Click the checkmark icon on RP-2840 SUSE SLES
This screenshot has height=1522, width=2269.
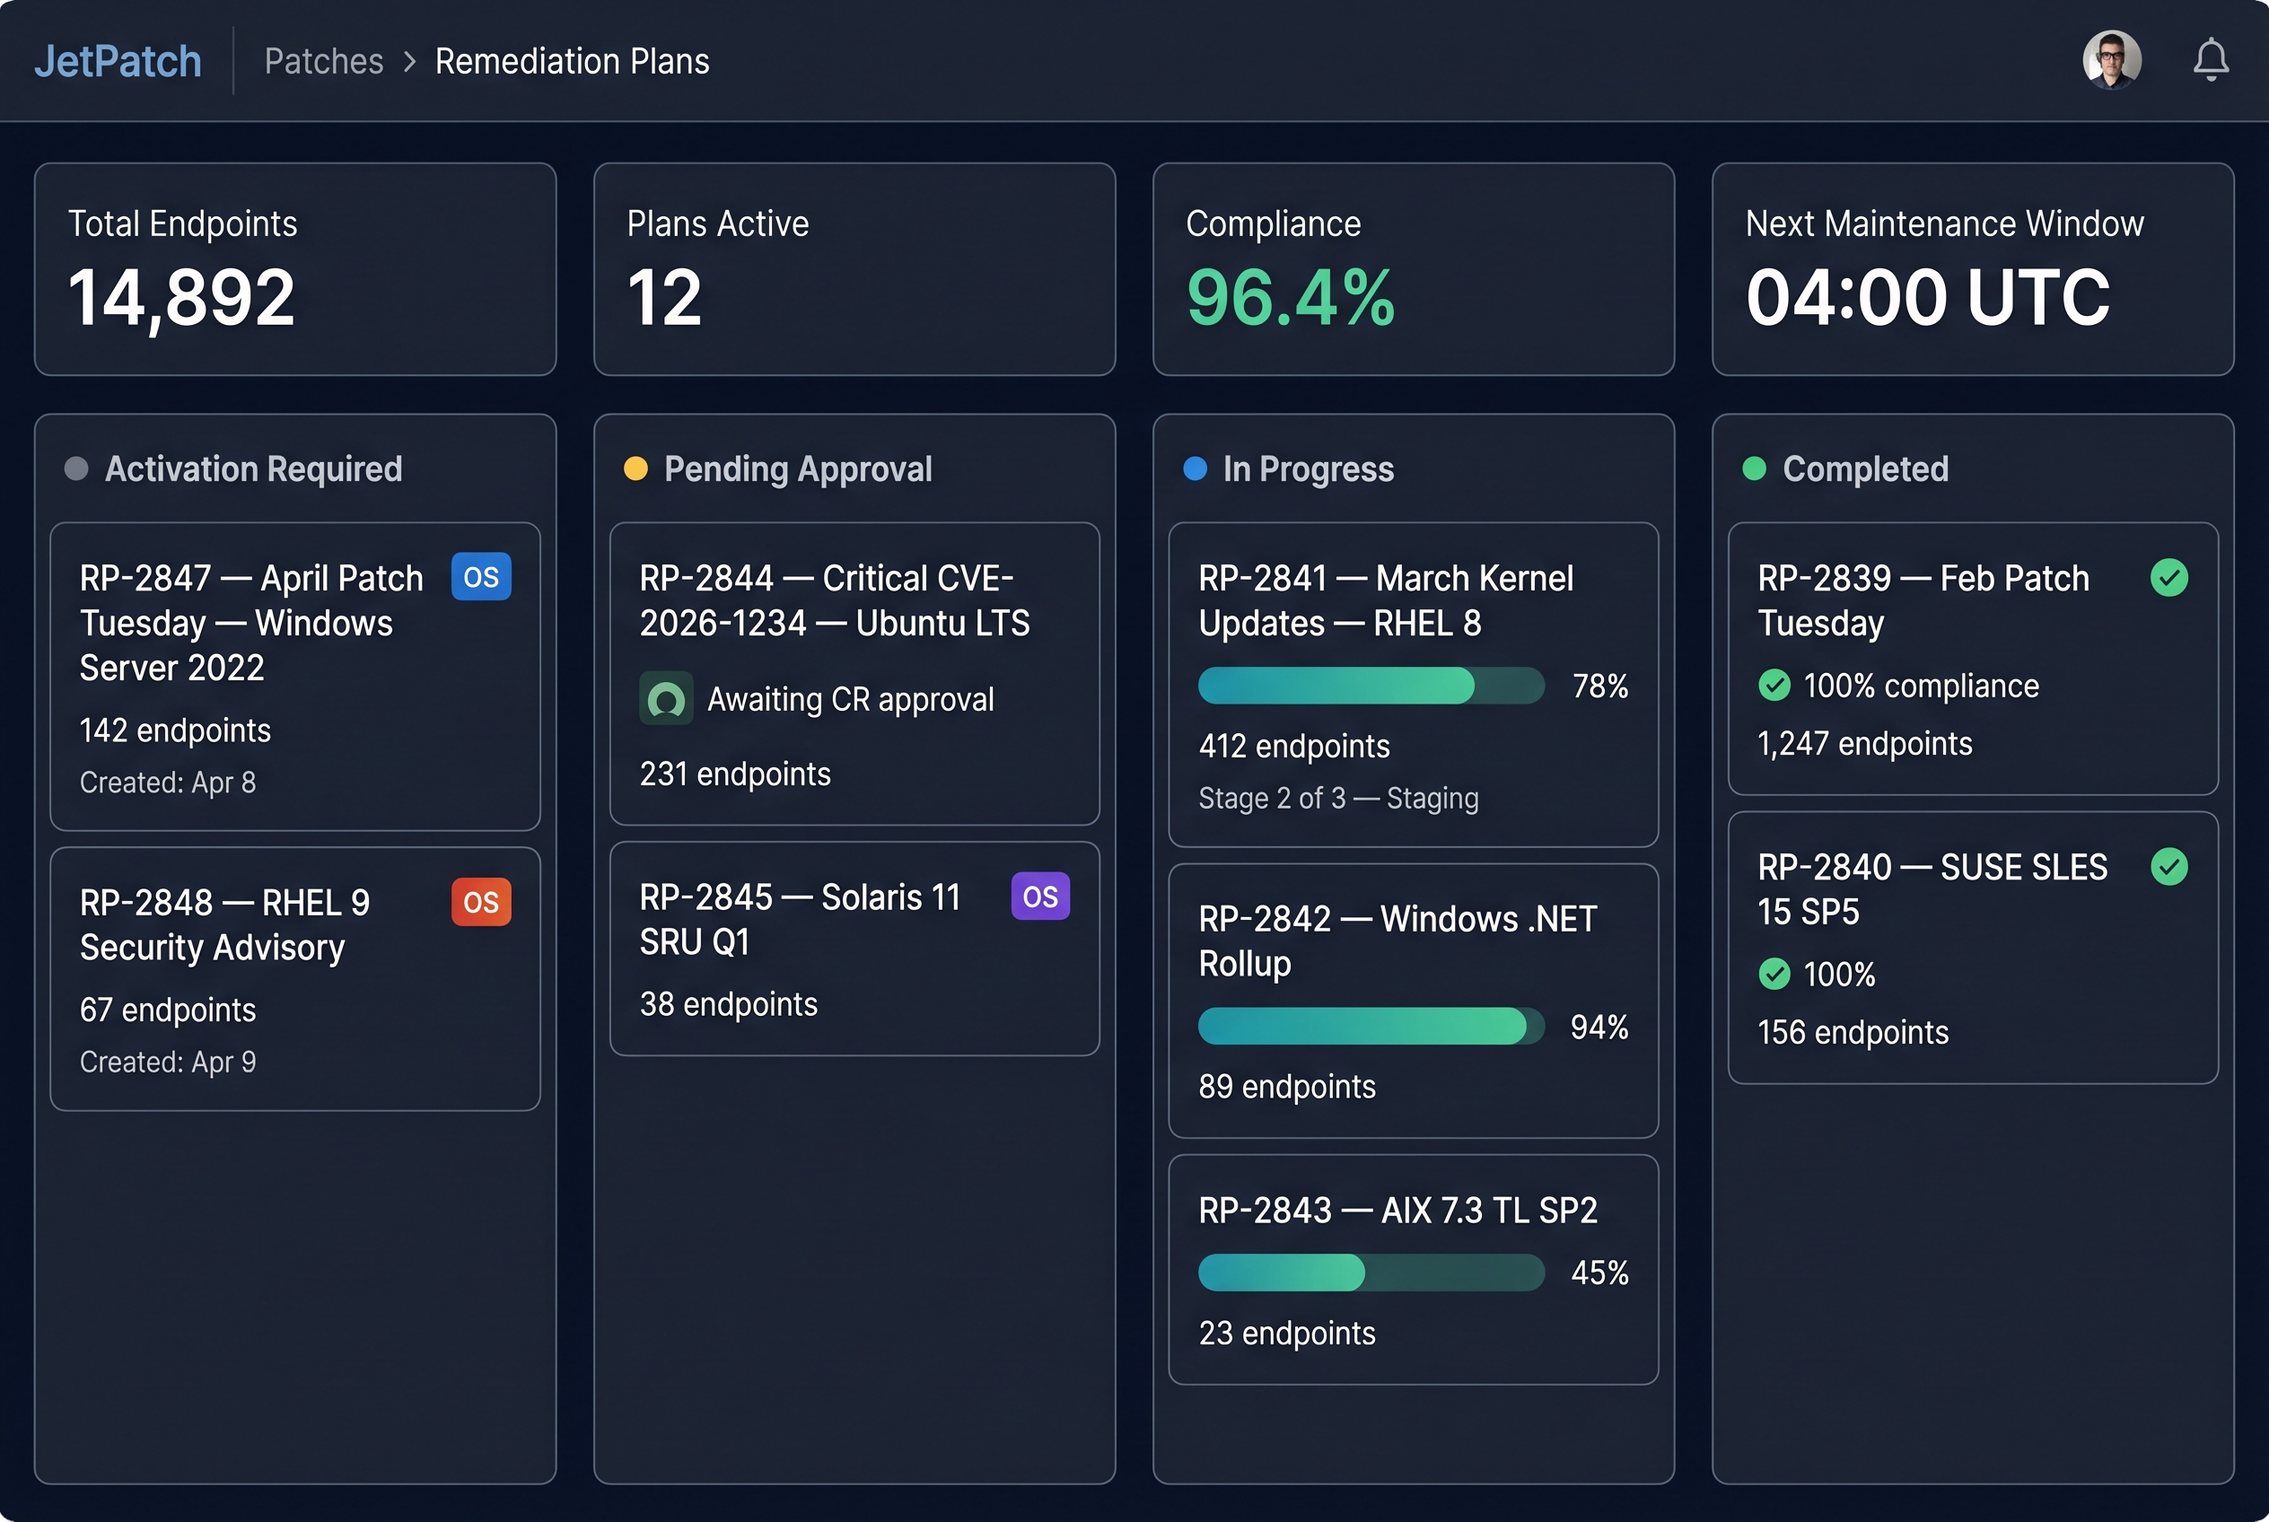(x=2170, y=867)
